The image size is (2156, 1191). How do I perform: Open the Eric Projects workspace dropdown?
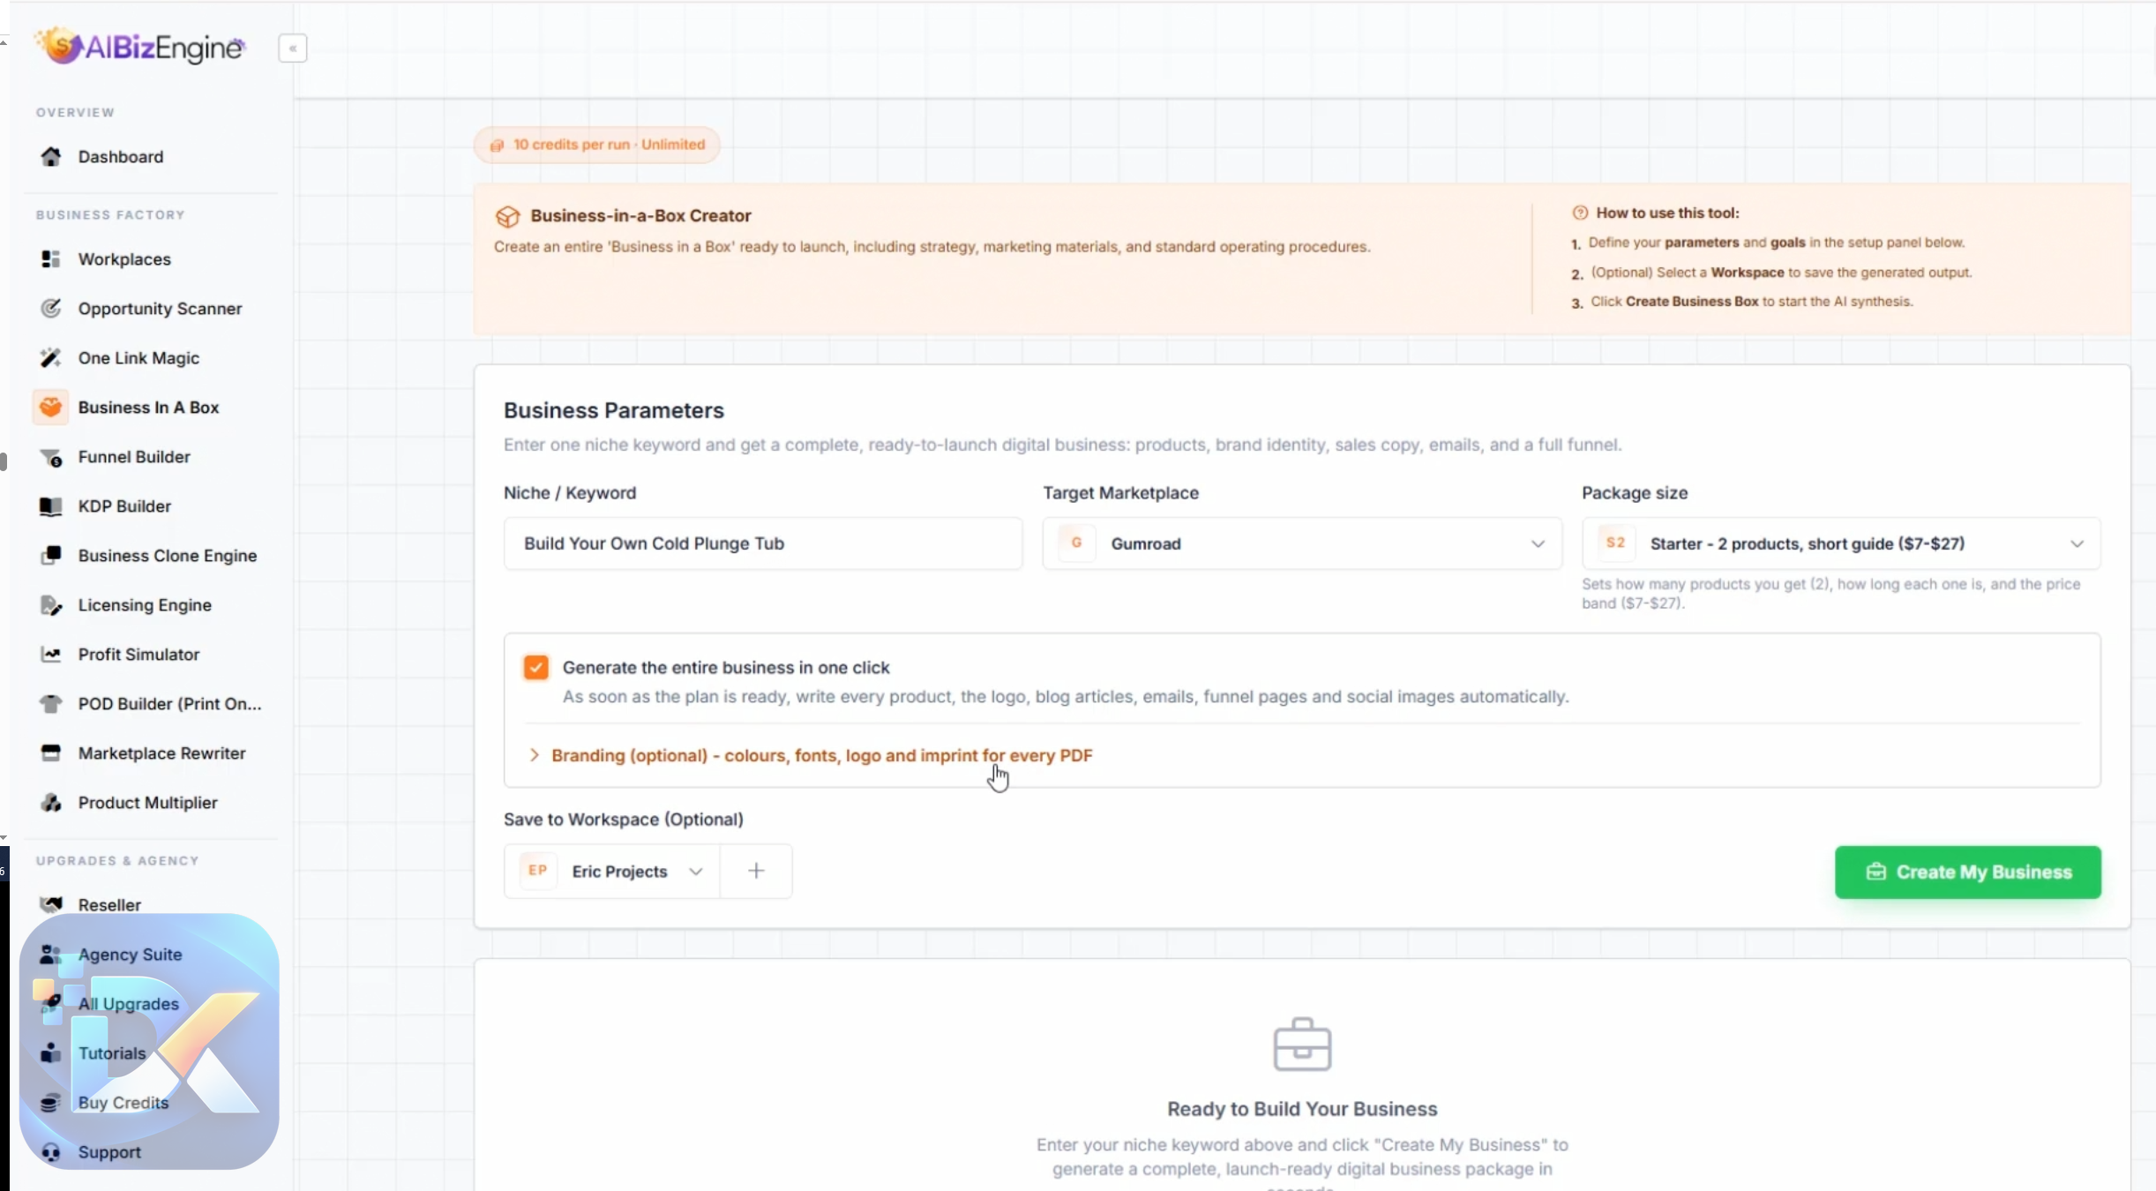[612, 872]
